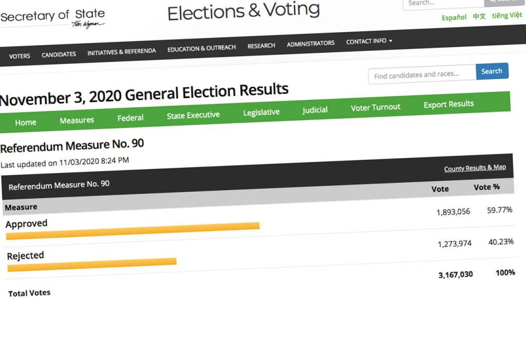
Task: Switch to the Measures tab
Action: click(x=77, y=120)
